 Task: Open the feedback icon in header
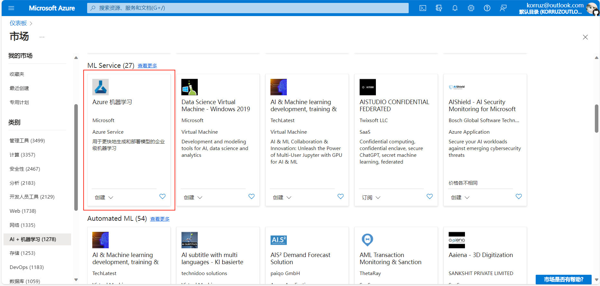click(503, 8)
